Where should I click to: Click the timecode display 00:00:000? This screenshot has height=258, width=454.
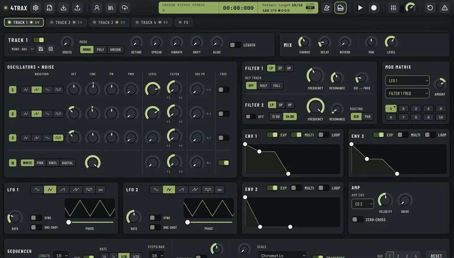(x=238, y=8)
